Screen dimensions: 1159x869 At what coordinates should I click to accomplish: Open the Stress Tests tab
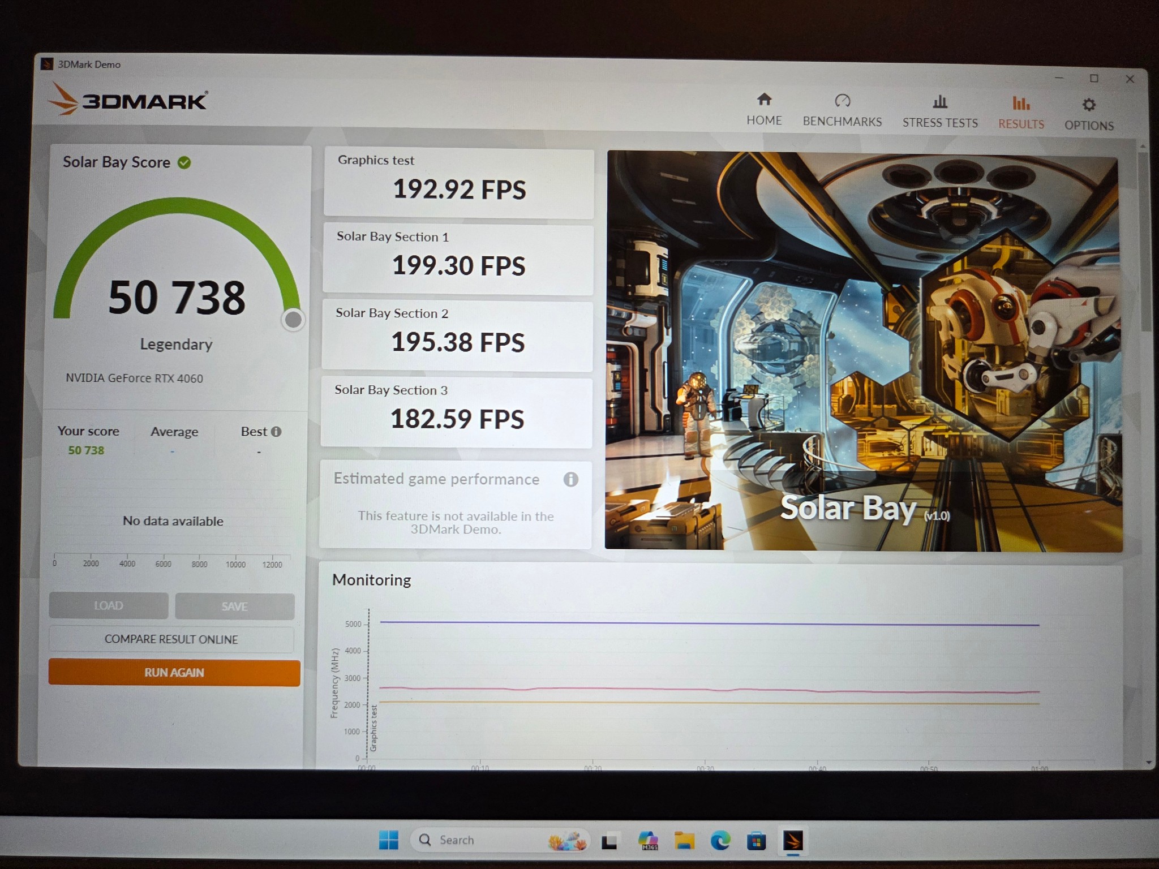tap(940, 112)
